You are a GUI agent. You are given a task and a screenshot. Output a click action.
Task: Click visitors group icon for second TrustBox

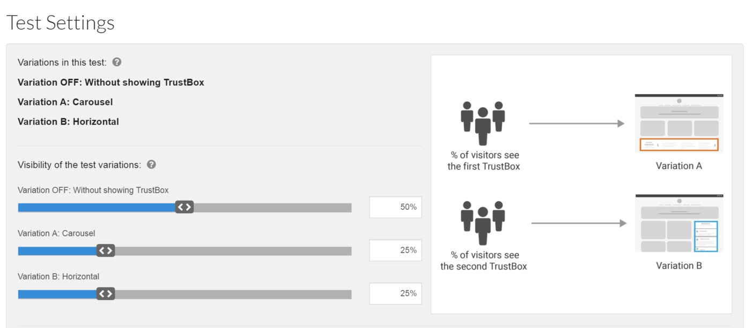click(x=483, y=223)
